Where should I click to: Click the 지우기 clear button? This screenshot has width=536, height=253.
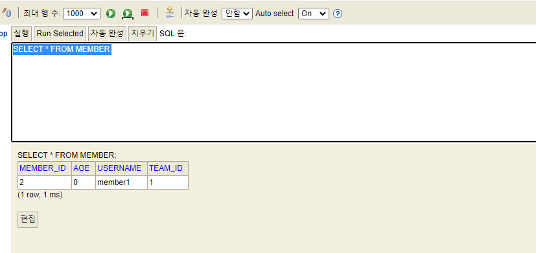click(x=143, y=34)
